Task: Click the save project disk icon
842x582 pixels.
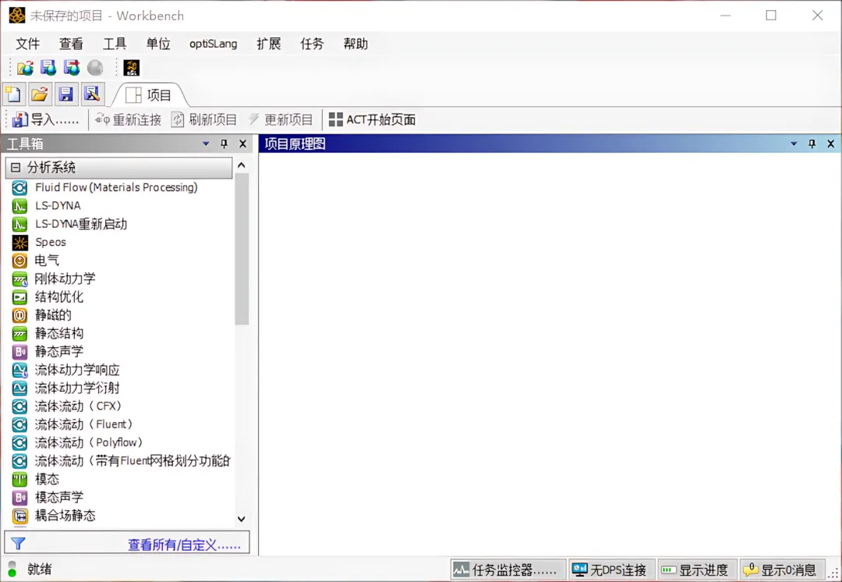Action: click(65, 94)
